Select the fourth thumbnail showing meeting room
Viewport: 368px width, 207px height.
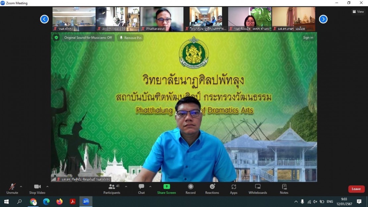pos(206,19)
